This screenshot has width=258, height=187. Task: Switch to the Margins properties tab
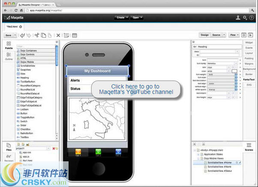tap(249, 64)
